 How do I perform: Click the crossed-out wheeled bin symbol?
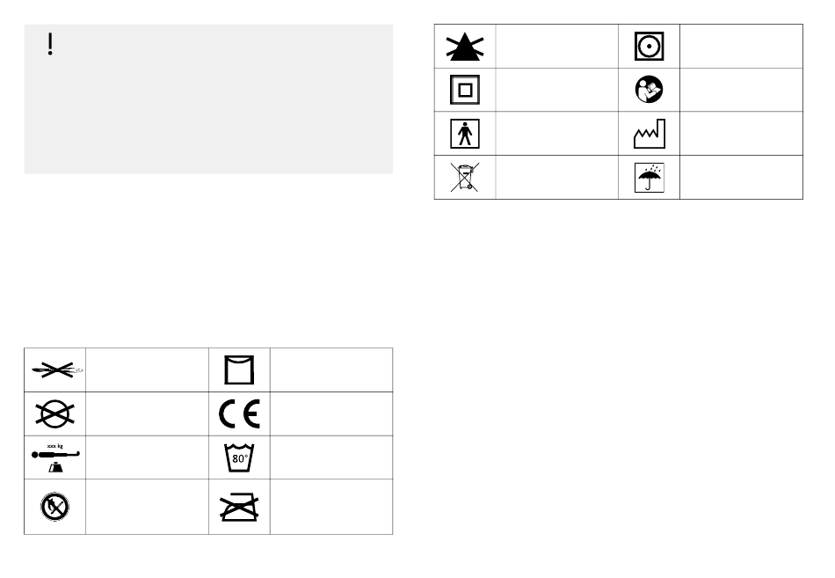[x=464, y=177]
